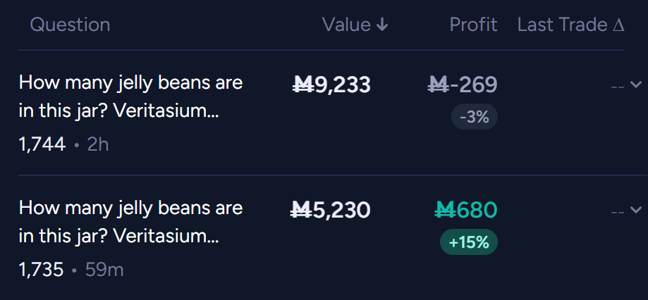648x300 pixels.
Task: Click the Value column down arrow icon
Action: (382, 25)
